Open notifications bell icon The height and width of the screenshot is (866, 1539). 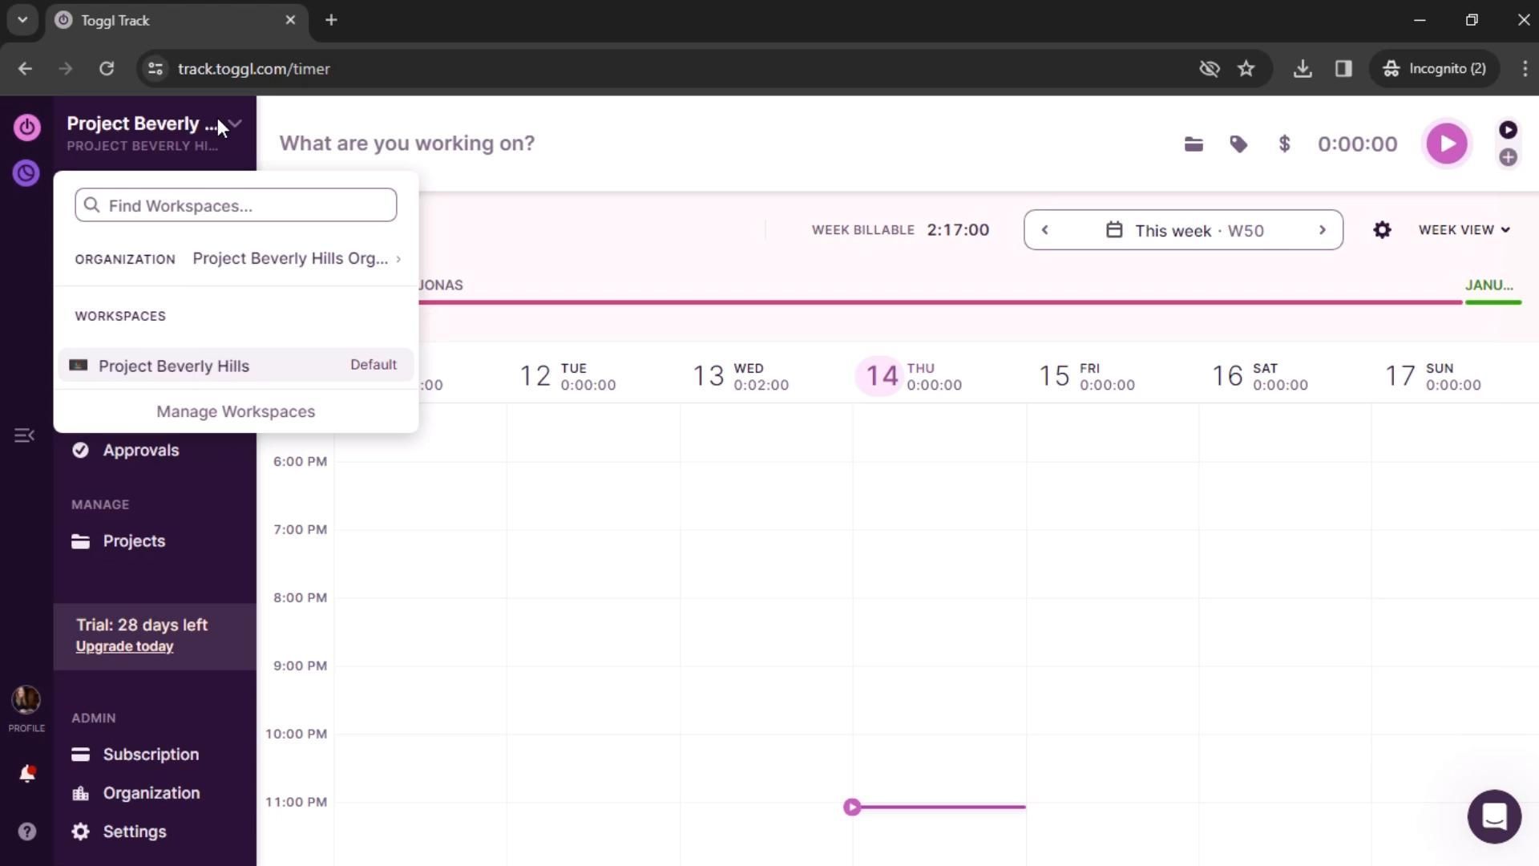pos(26,774)
